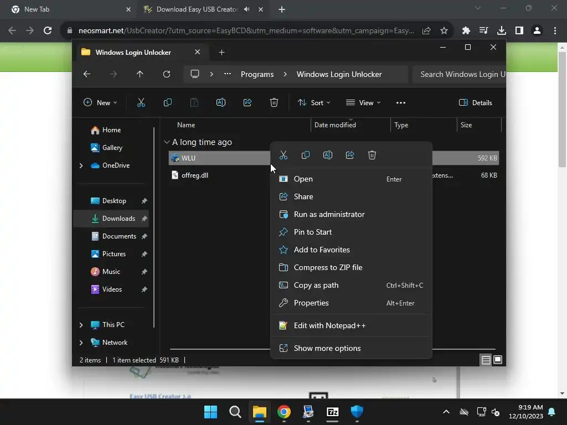The width and height of the screenshot is (567, 425).
Task: Open Chrome downloads icon
Action: (x=502, y=30)
